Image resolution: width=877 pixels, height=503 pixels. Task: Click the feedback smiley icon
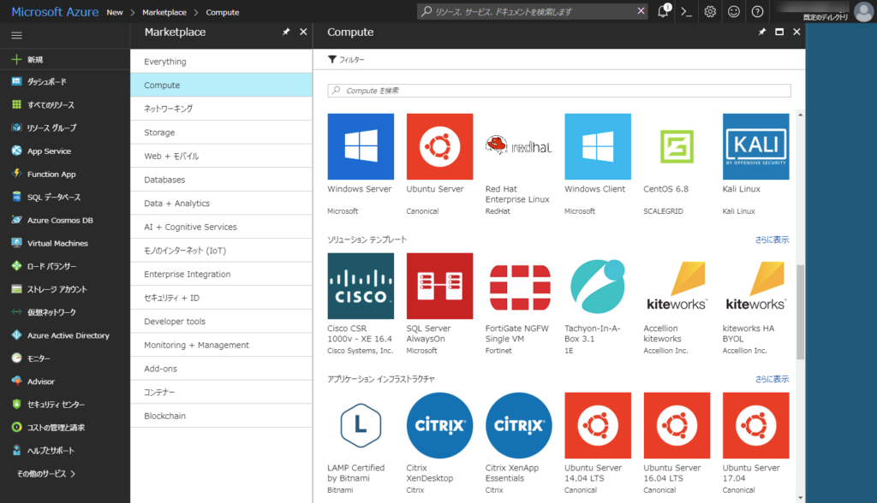point(734,12)
